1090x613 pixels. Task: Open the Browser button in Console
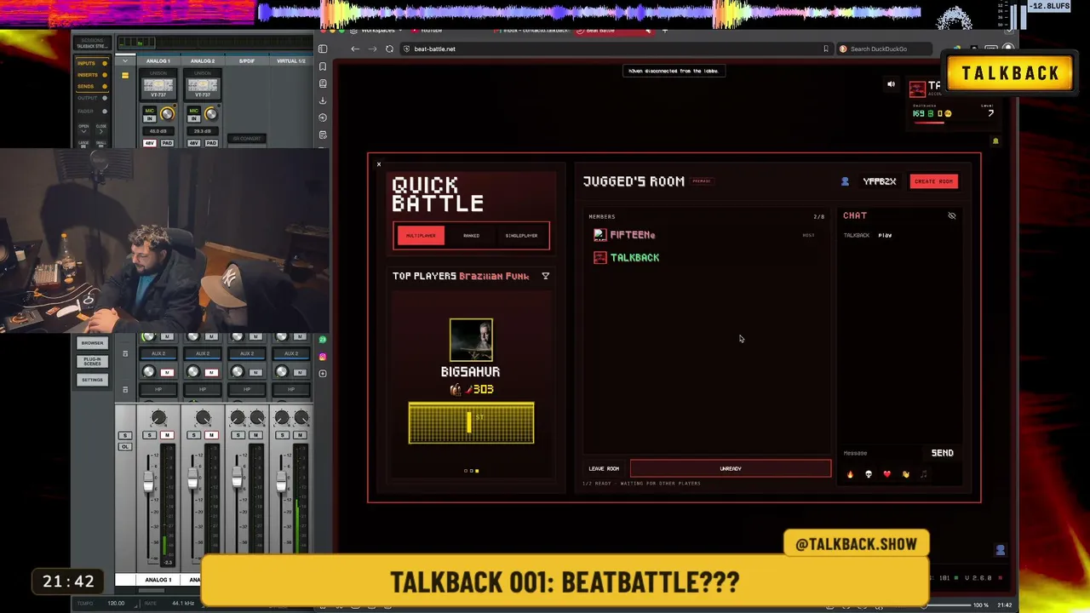click(92, 343)
